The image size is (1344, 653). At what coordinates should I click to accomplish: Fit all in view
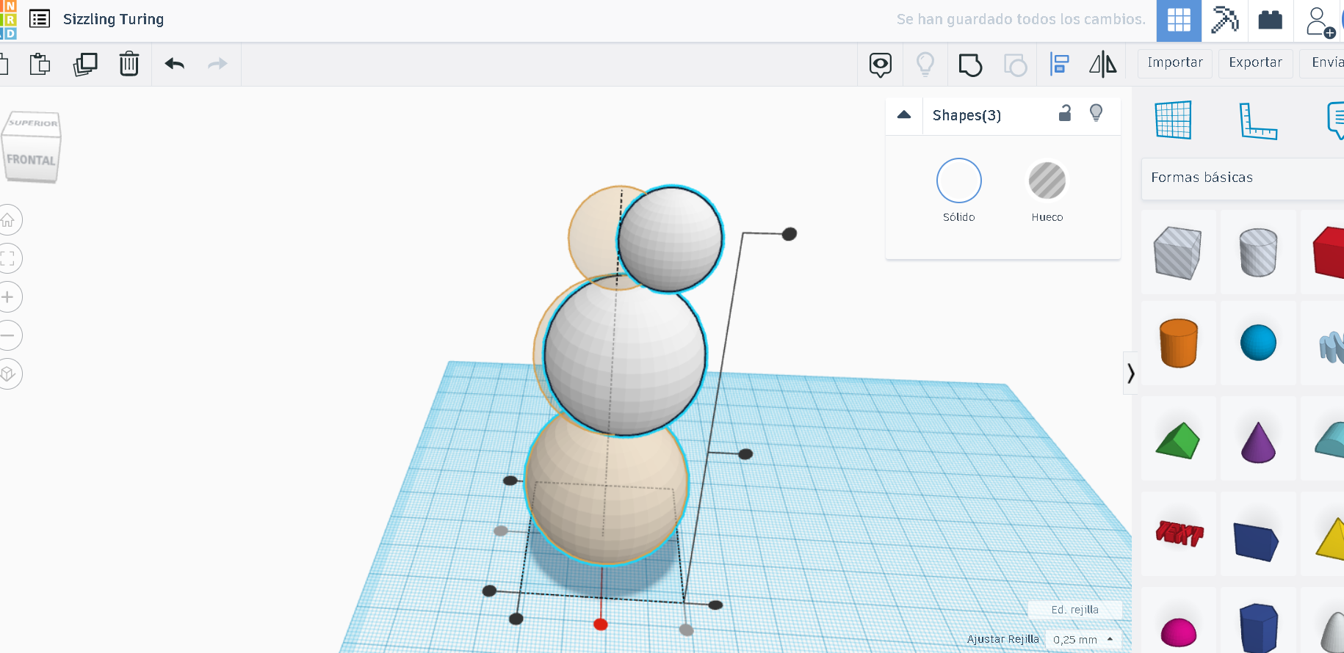[8, 258]
